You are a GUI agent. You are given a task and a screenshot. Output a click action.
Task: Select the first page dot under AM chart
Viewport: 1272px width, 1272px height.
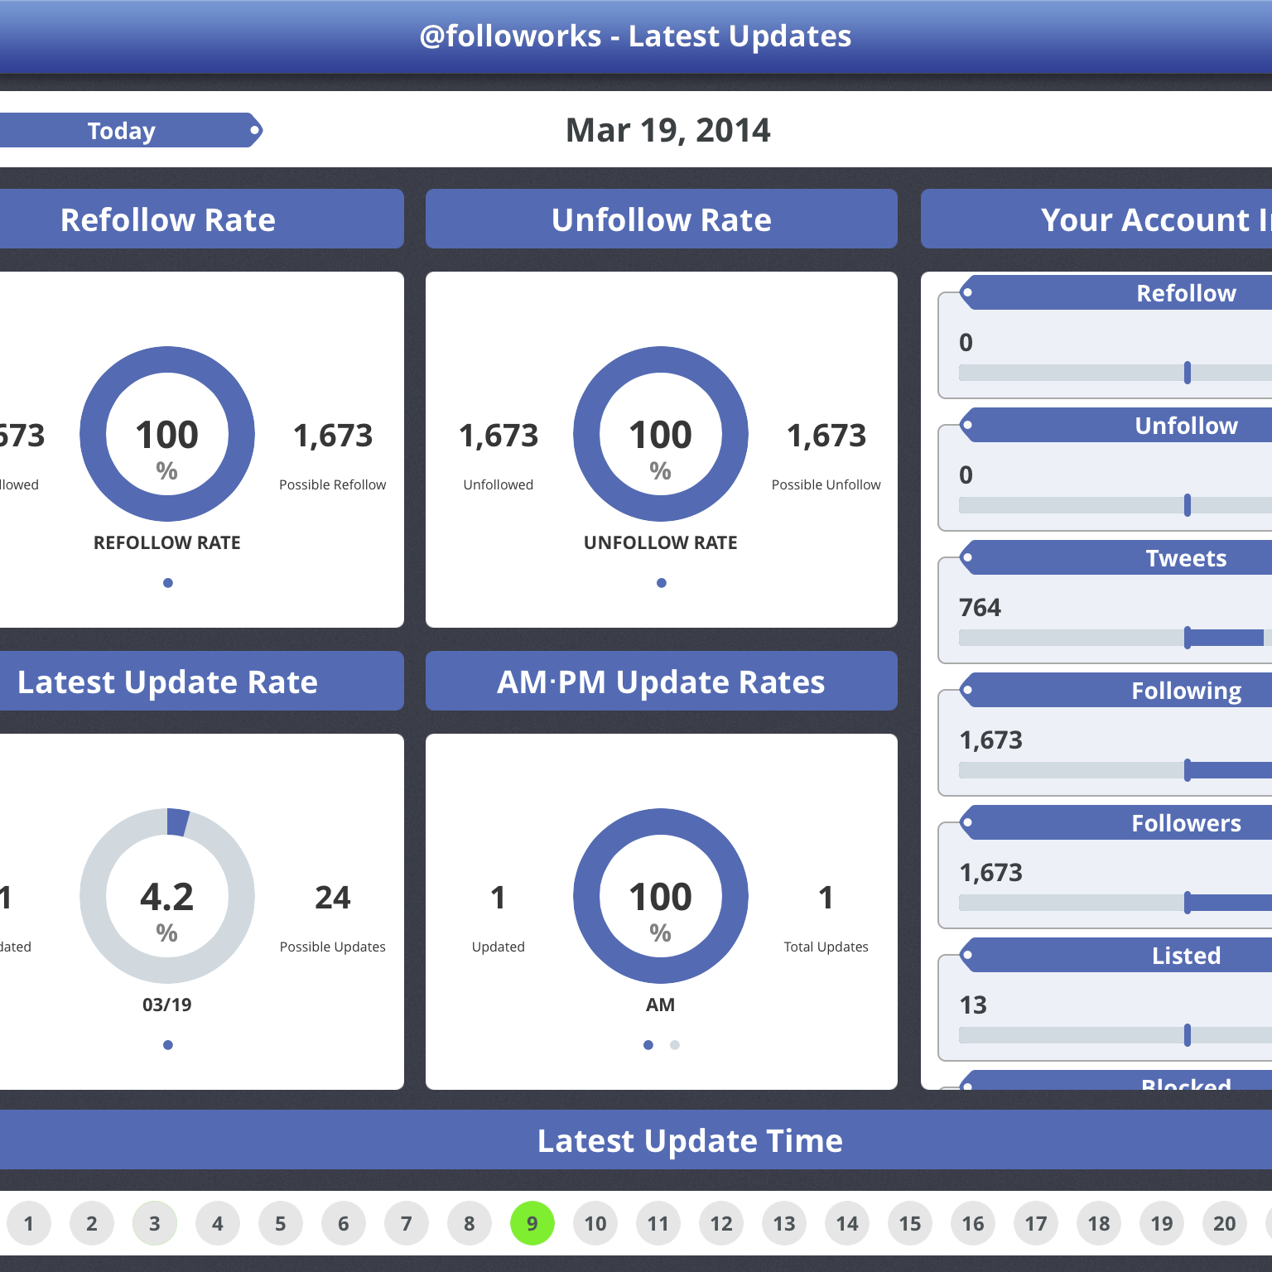(x=648, y=1045)
